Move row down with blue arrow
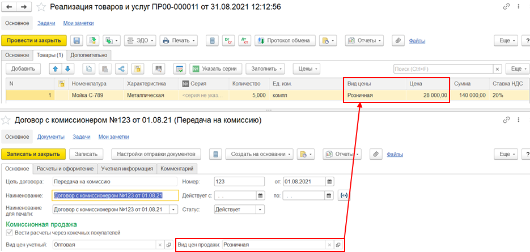The height and width of the screenshot is (252, 530). [68, 69]
